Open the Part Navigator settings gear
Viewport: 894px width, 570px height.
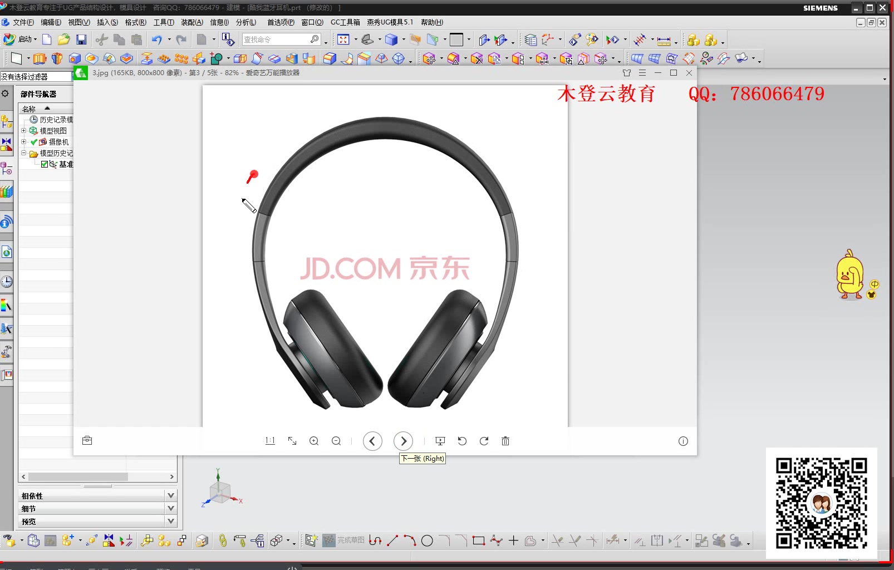tap(6, 94)
